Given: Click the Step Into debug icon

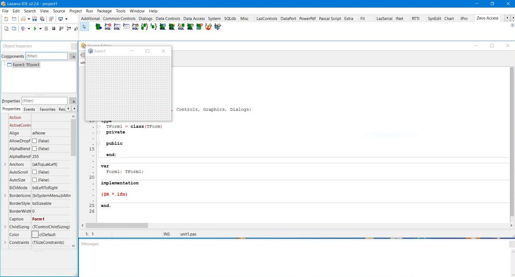Looking at the screenshot, I should click(x=61, y=28).
